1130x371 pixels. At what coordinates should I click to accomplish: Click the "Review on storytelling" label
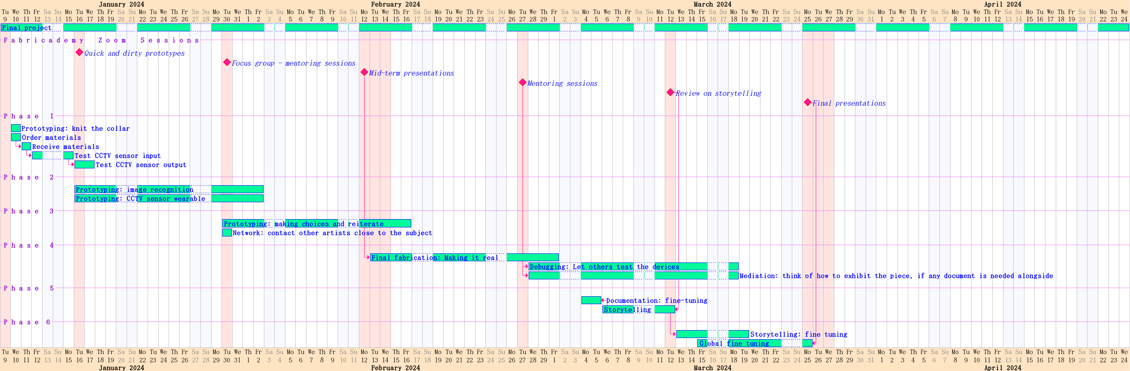point(718,93)
